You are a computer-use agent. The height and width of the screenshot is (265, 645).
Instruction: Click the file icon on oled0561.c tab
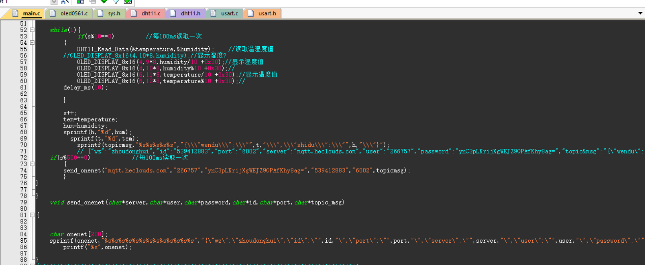[x=52, y=13]
